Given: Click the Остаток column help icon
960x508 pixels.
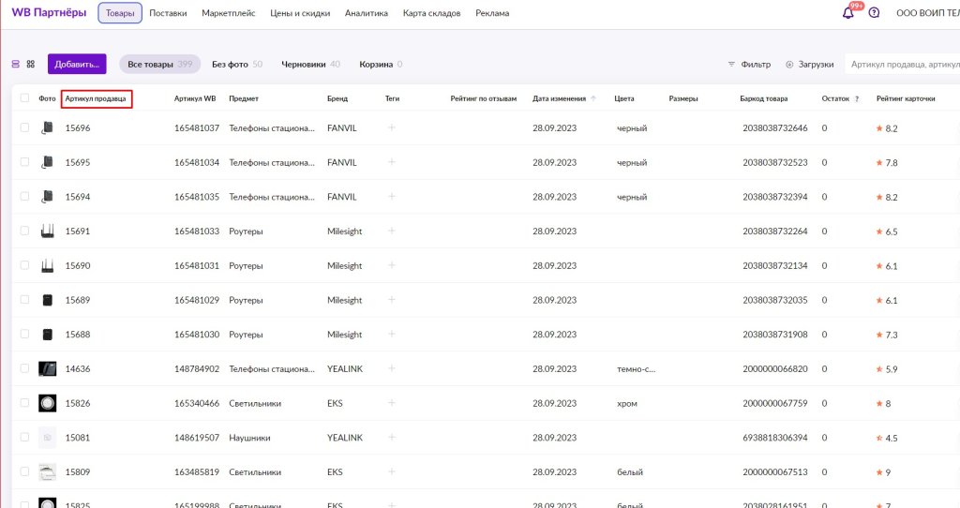Looking at the screenshot, I should 857,98.
